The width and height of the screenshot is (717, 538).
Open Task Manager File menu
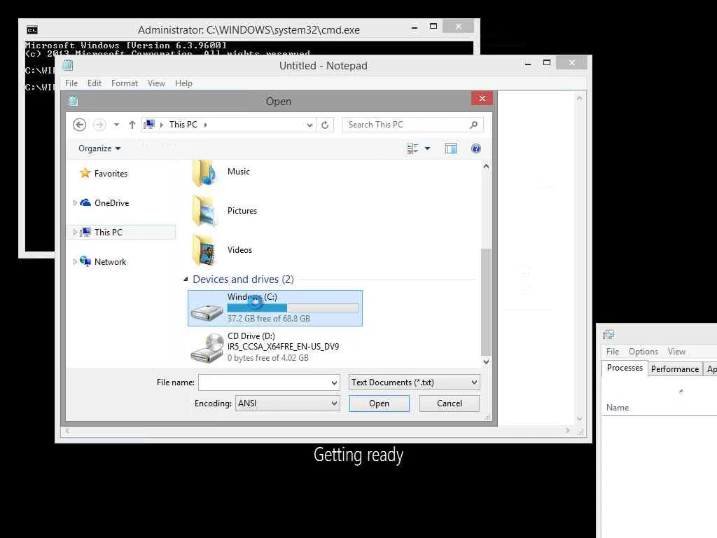tap(612, 352)
